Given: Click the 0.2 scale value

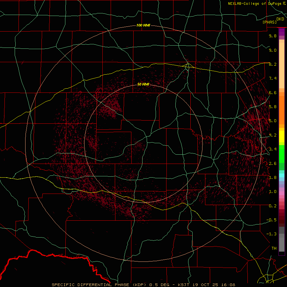Looking at the screenshot, I should pyautogui.click(x=273, y=206).
